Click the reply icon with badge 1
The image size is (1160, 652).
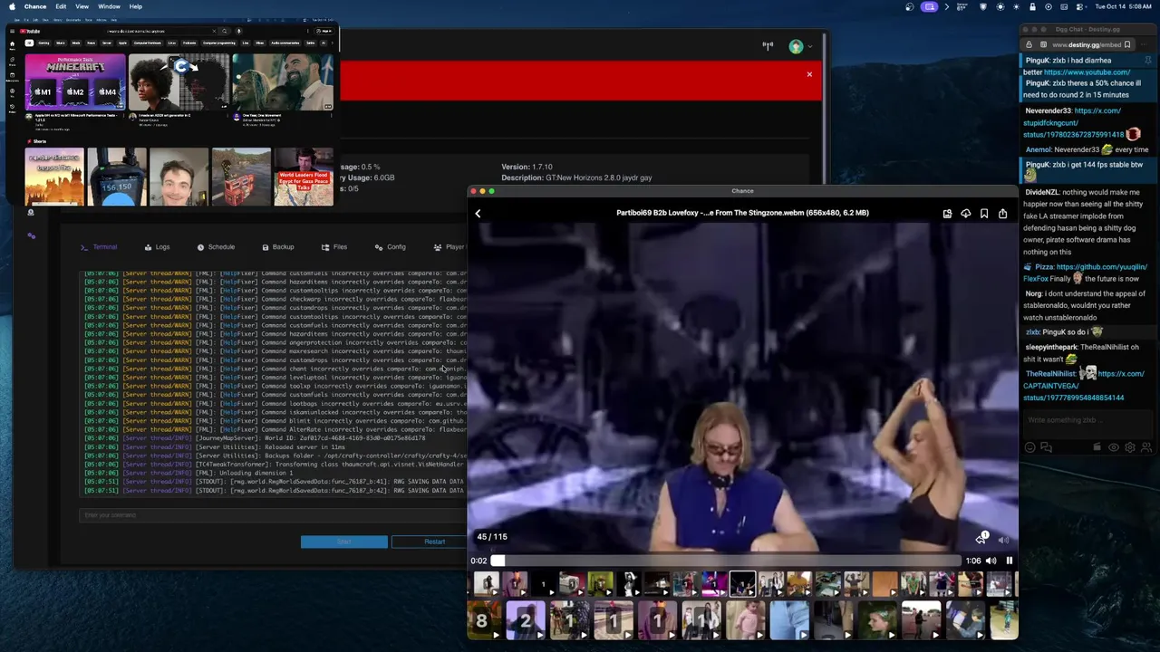[x=981, y=539]
